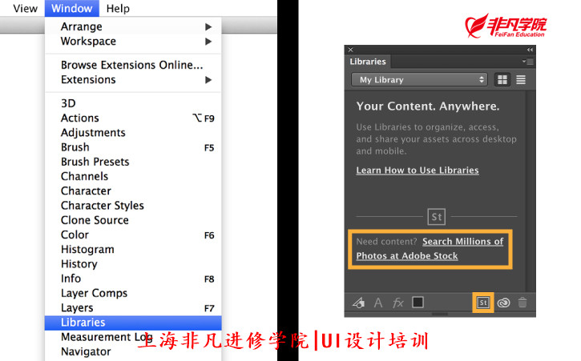The image size is (581, 361).
Task: Collapse the Libraries panel with double arrows
Action: 530,50
